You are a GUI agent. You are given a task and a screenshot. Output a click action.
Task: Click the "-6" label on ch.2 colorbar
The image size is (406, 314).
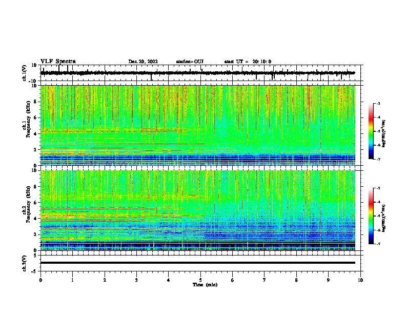378,230
